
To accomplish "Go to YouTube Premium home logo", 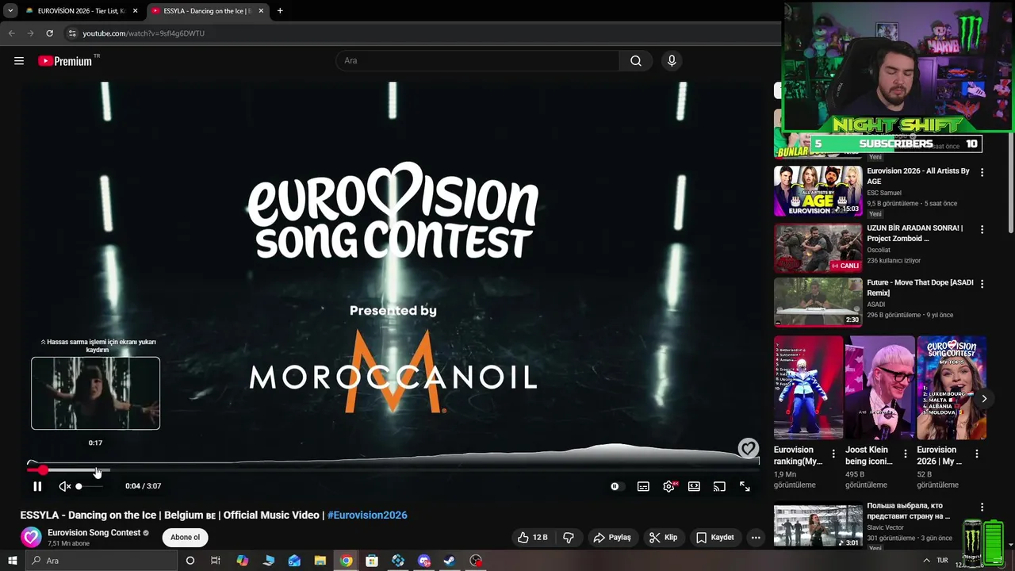I will [x=65, y=61].
